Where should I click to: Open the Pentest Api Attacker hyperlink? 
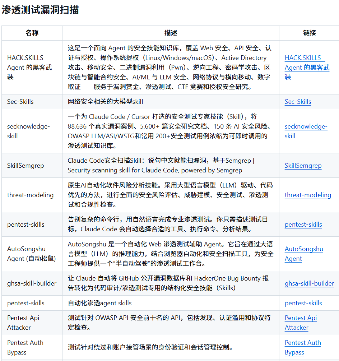[301, 323]
